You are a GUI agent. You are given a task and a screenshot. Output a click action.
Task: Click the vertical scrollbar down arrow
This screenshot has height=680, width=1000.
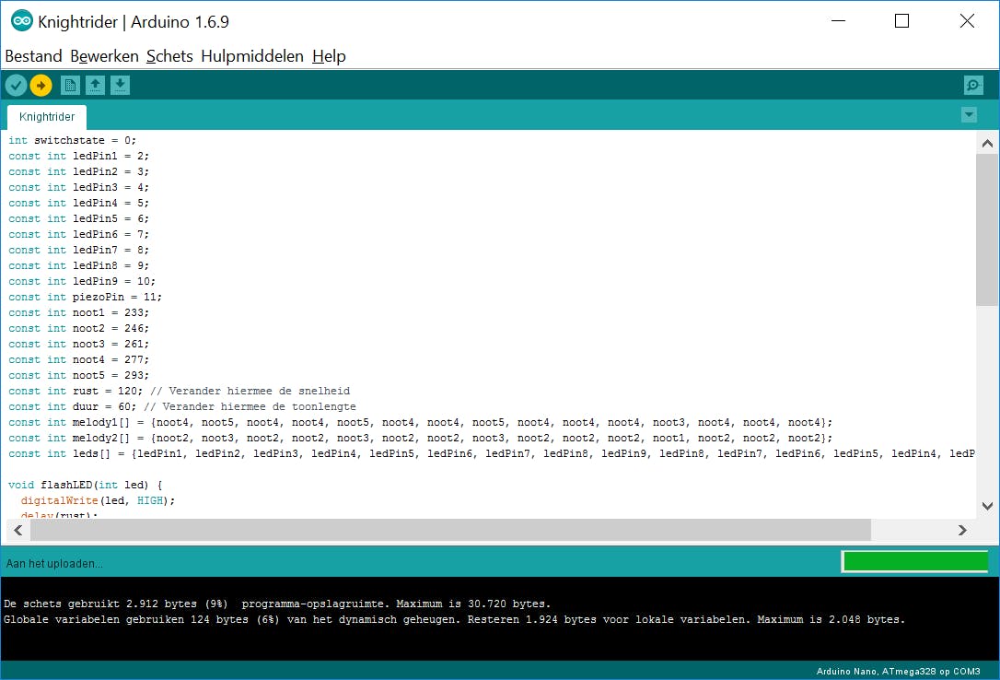click(987, 507)
